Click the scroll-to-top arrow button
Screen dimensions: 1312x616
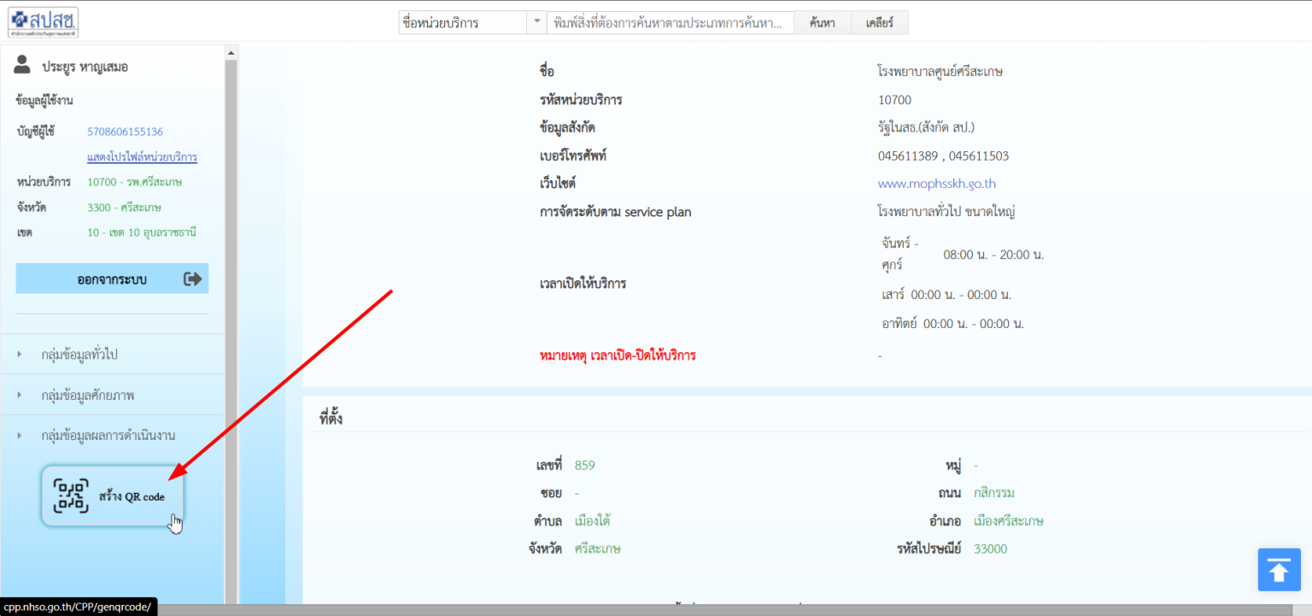pos(1279,569)
